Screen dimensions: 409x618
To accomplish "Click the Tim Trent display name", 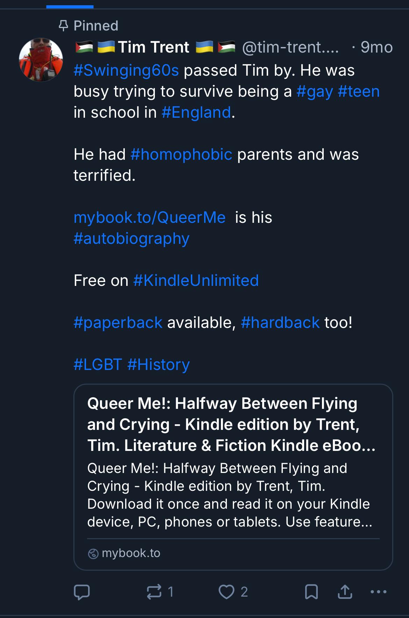I will [x=153, y=47].
